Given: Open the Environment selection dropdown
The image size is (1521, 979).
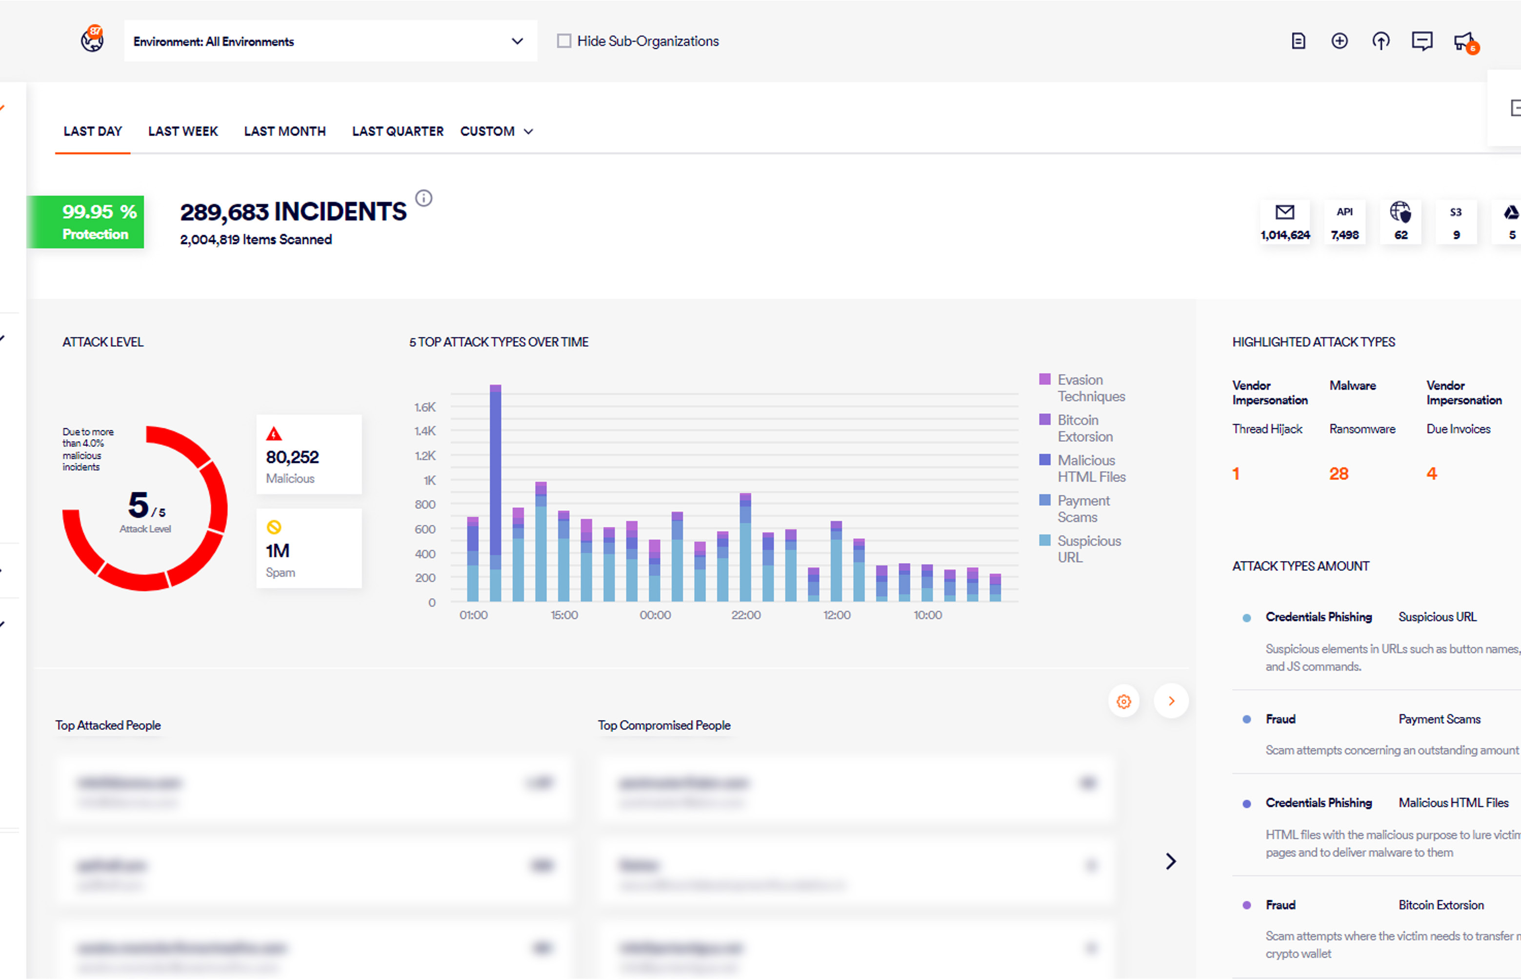Looking at the screenshot, I should [x=330, y=41].
